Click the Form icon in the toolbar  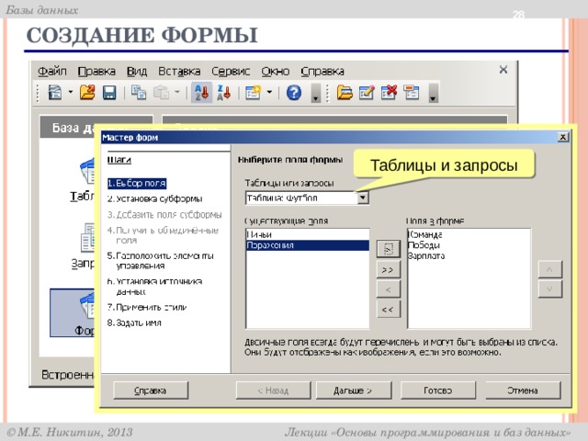(x=254, y=92)
